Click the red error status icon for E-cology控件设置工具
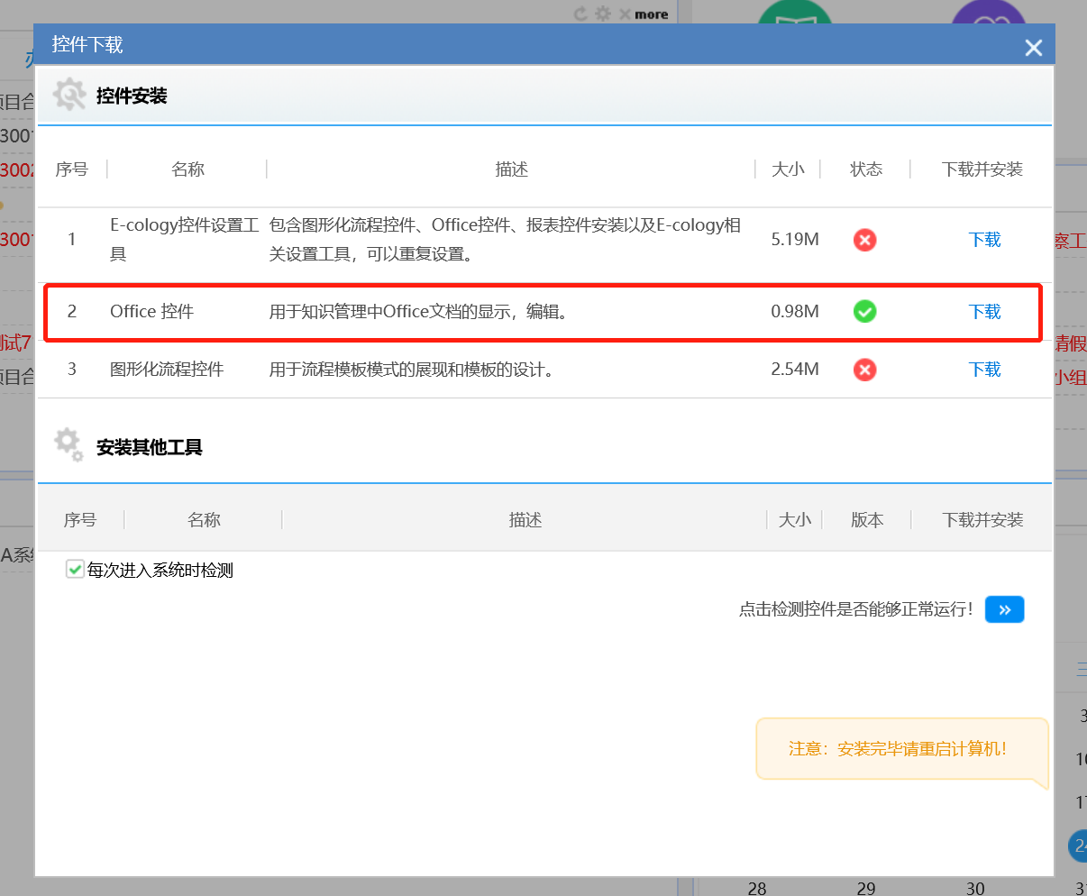Image resolution: width=1087 pixels, height=896 pixels. (x=864, y=240)
